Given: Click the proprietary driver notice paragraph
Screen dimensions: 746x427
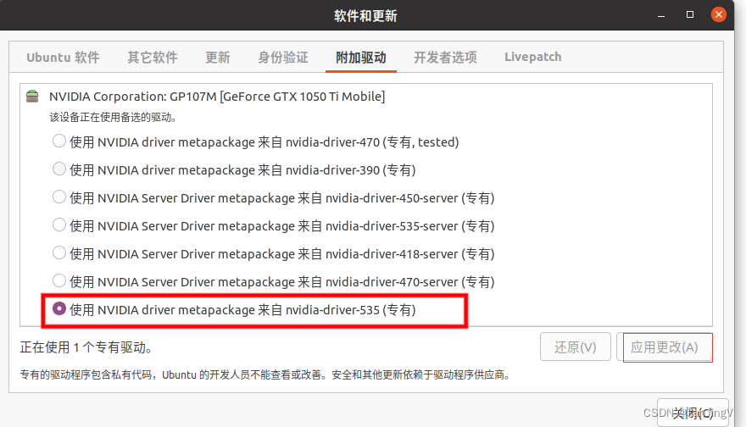Looking at the screenshot, I should 266,374.
